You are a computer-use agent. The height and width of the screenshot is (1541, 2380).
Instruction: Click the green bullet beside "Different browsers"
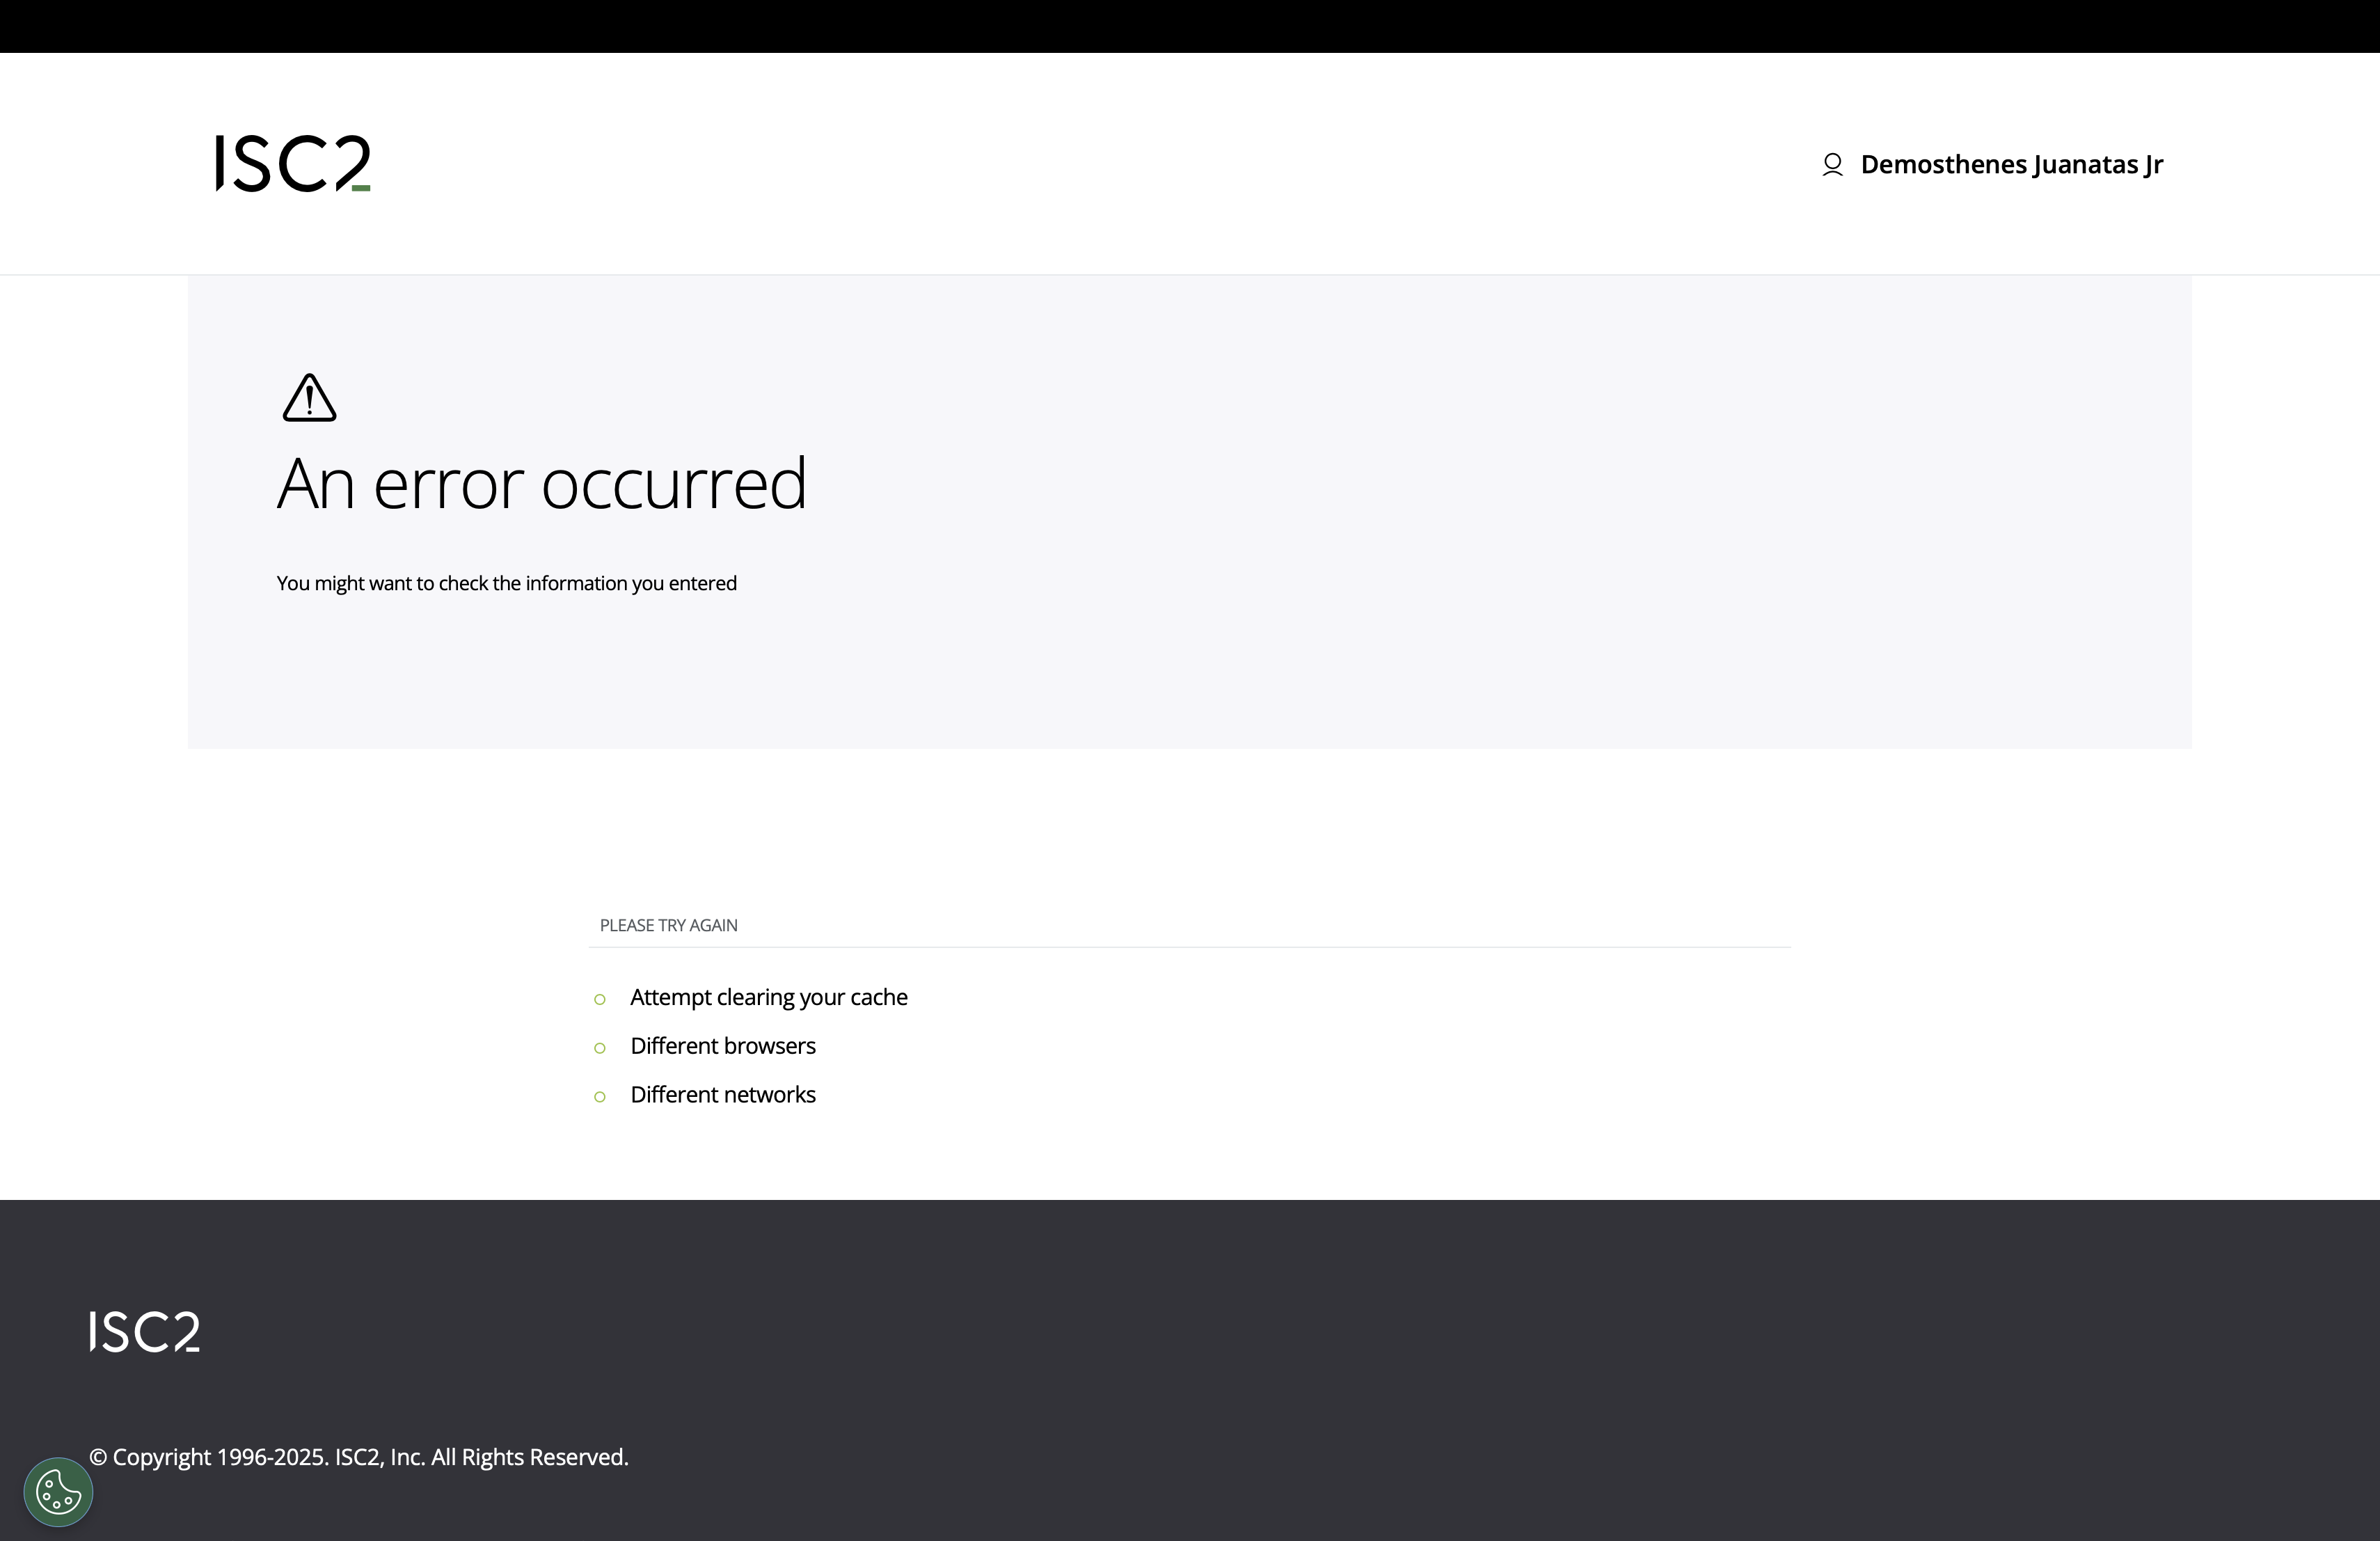tap(600, 1048)
